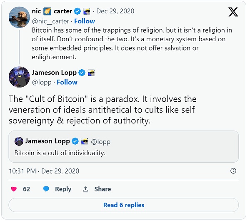
Task: Open Jameson Lopp's profile avatar
Action: [19, 77]
